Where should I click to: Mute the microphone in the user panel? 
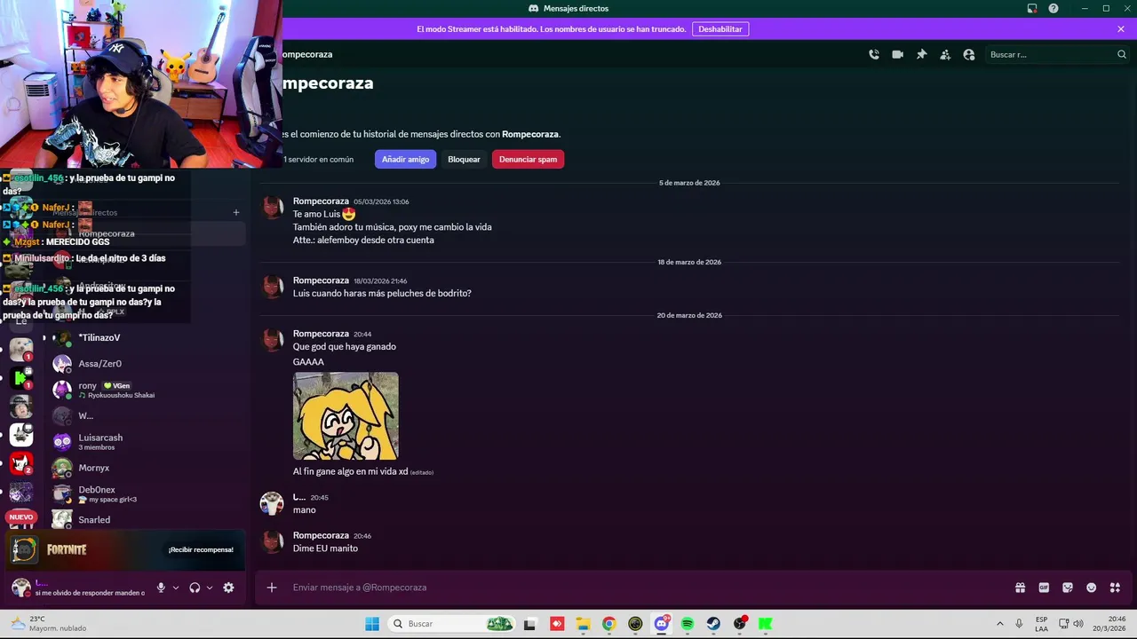(x=161, y=588)
